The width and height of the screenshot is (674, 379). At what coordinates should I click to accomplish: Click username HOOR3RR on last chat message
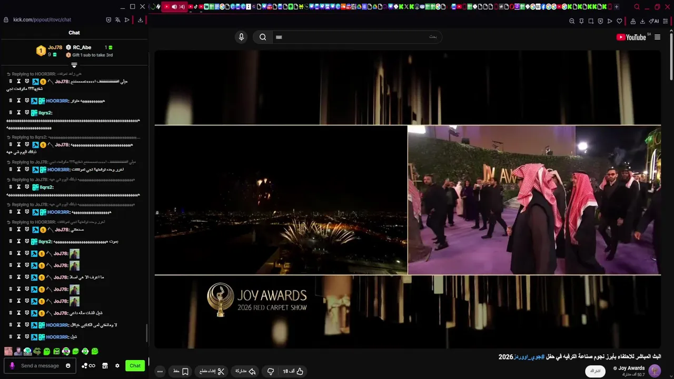coord(57,337)
